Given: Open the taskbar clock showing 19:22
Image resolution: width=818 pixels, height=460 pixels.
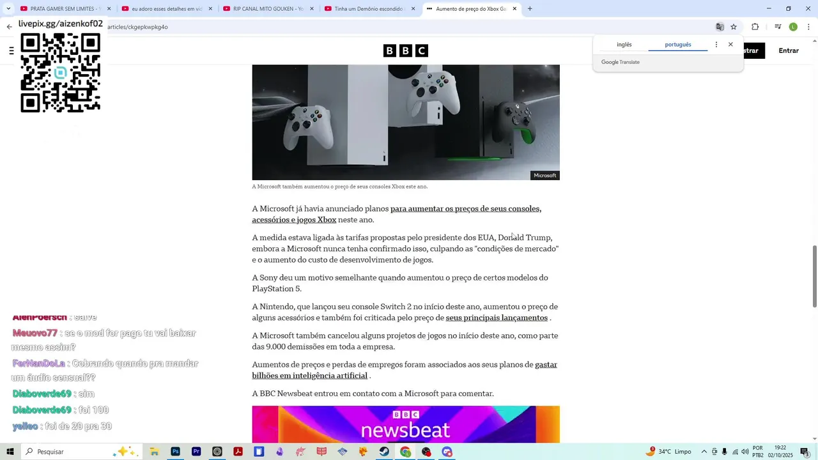Looking at the screenshot, I should pyautogui.click(x=780, y=452).
